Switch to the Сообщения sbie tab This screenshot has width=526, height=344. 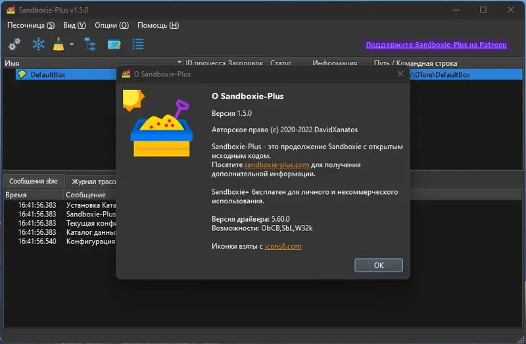tap(34, 182)
